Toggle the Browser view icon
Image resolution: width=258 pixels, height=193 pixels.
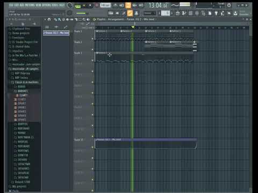203,13
